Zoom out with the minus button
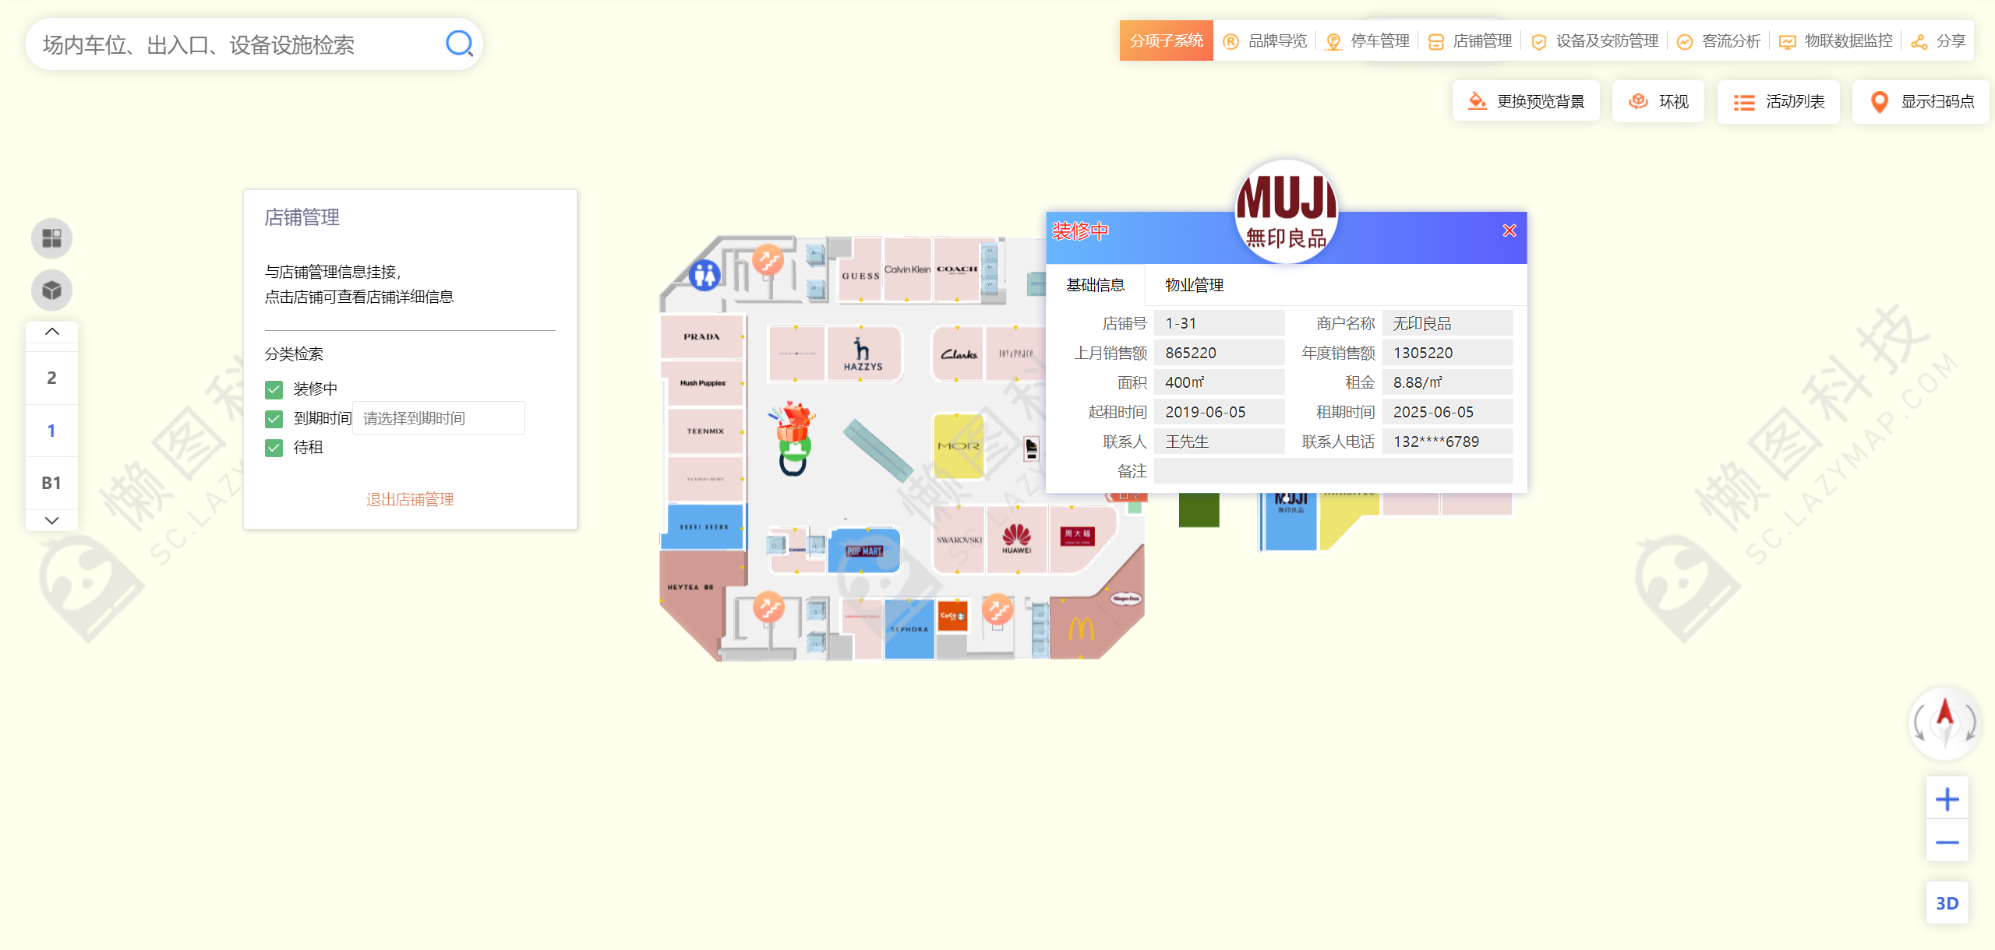The image size is (1995, 950). pos(1947,842)
